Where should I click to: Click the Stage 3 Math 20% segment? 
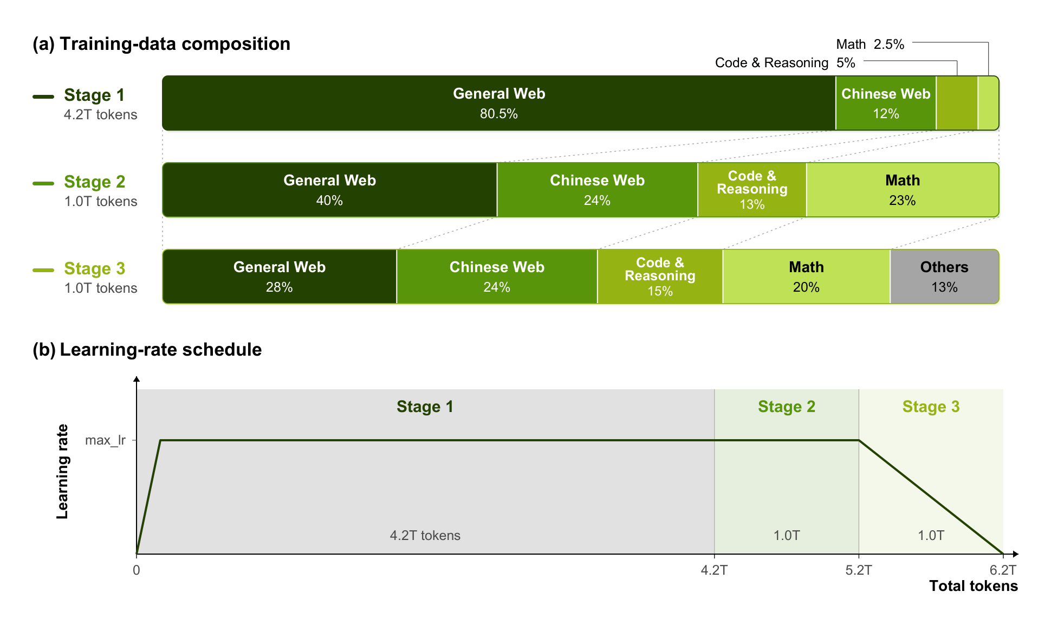pyautogui.click(x=806, y=277)
